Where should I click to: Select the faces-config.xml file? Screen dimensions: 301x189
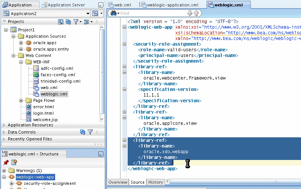coord(58,75)
